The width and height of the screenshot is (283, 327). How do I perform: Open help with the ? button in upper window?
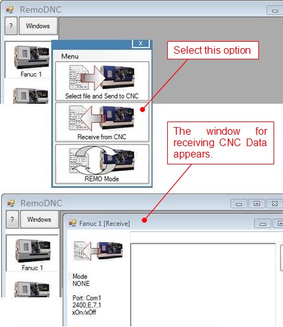click(x=11, y=26)
